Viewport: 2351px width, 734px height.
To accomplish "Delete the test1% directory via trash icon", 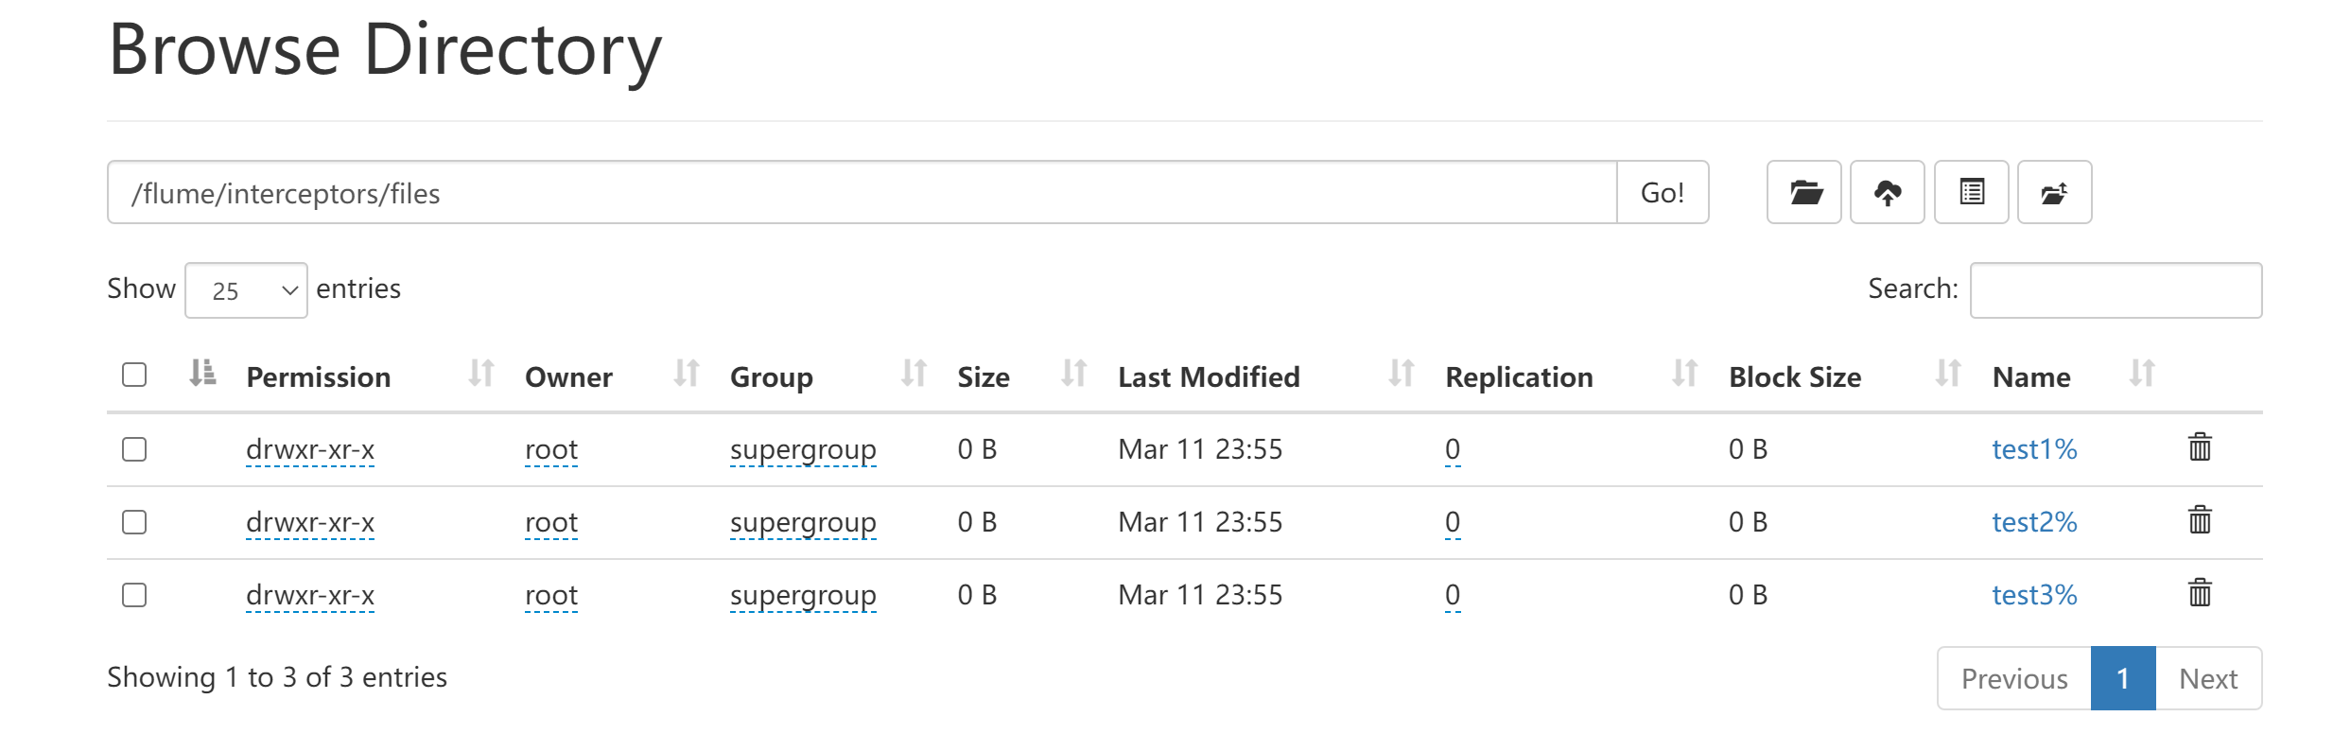I will [2200, 447].
